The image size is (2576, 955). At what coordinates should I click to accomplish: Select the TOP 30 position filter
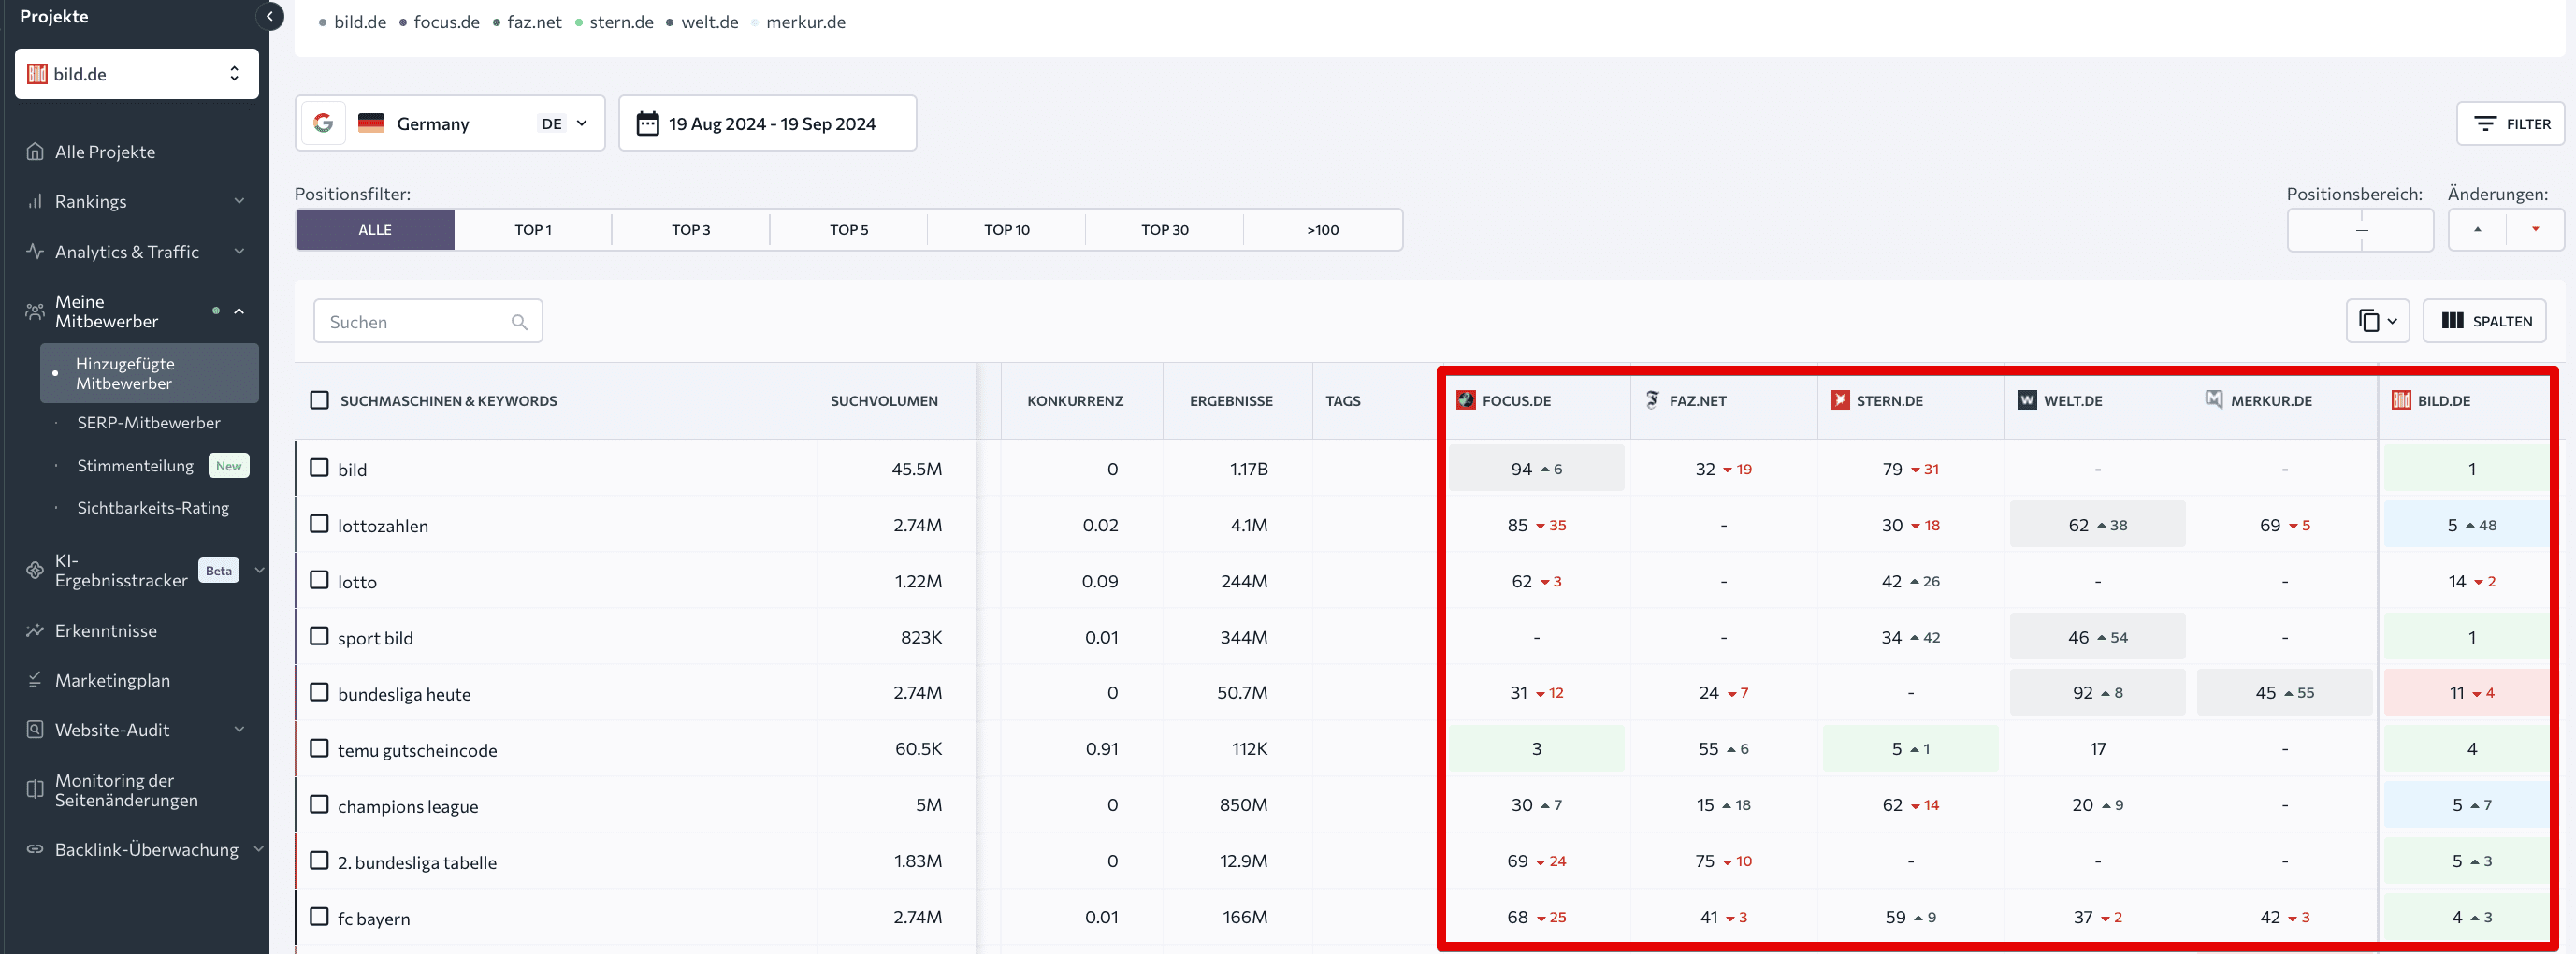pyautogui.click(x=1165, y=230)
